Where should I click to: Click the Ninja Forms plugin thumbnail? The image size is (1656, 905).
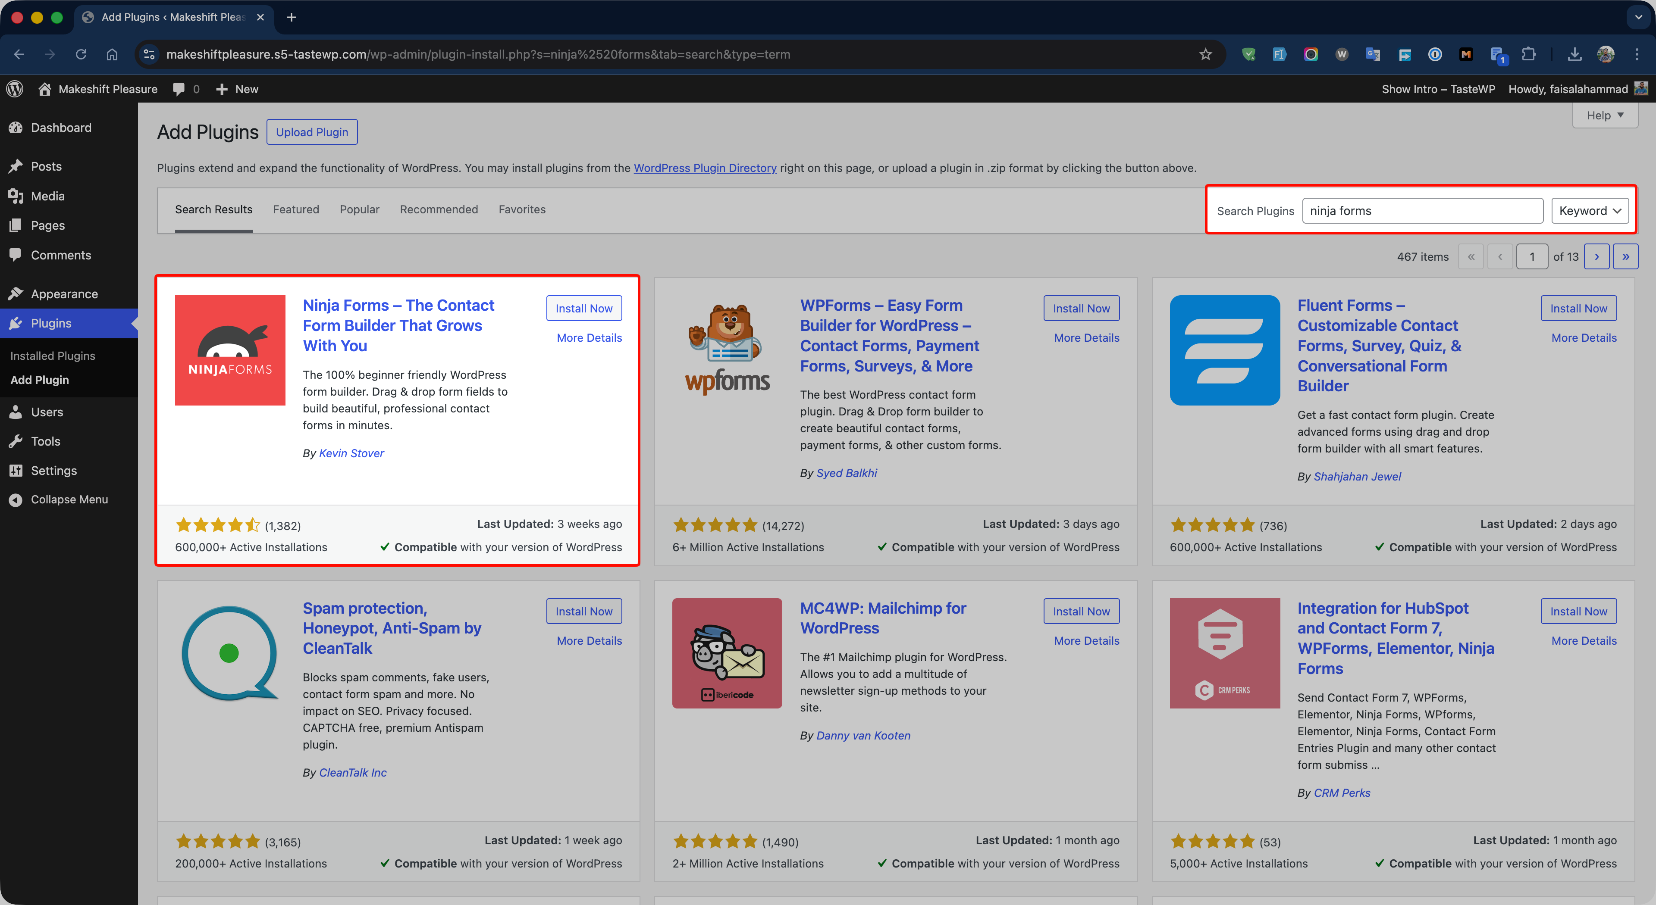pyautogui.click(x=229, y=350)
